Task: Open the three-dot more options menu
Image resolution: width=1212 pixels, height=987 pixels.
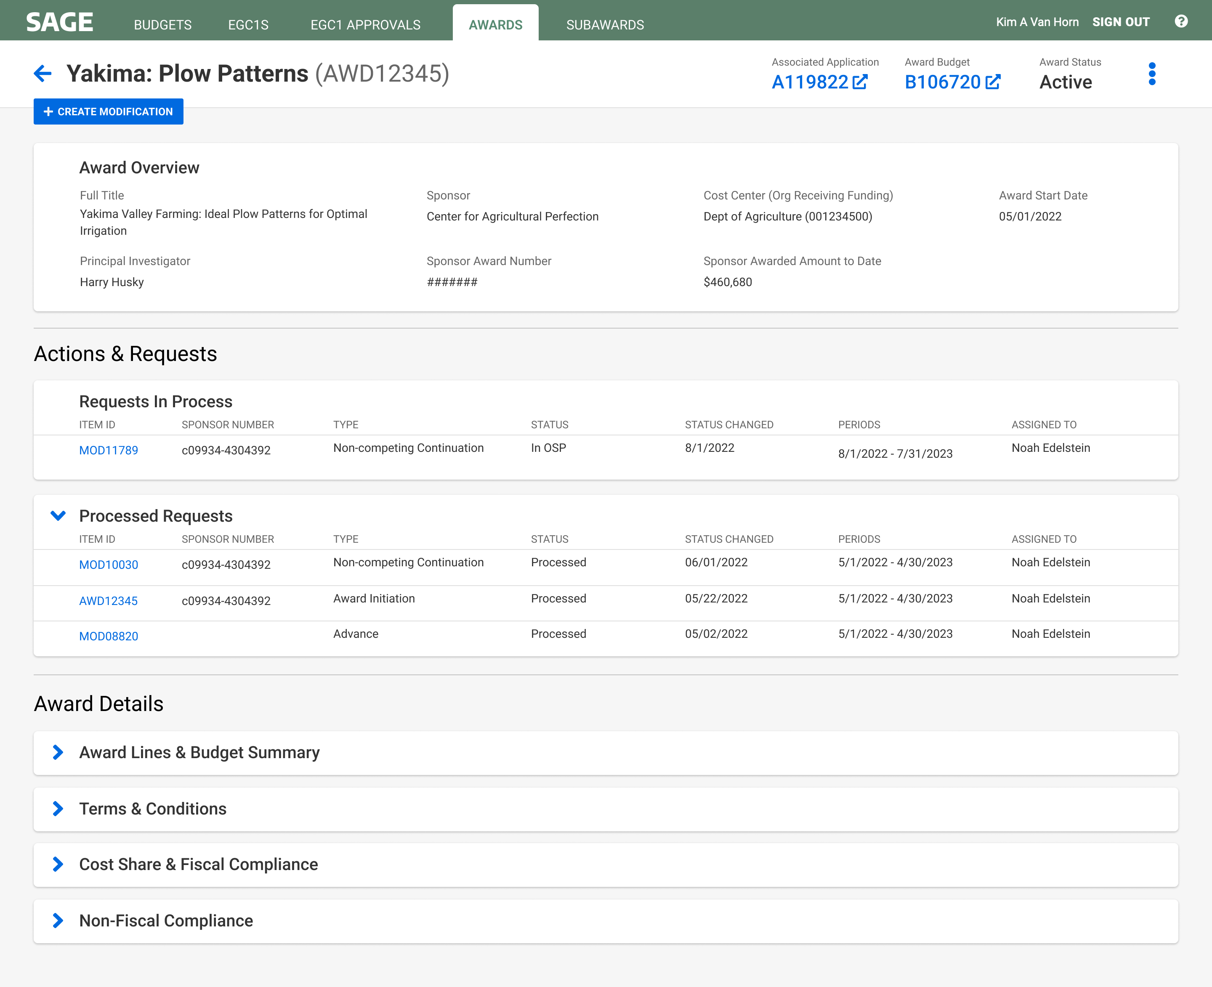Action: 1152,74
